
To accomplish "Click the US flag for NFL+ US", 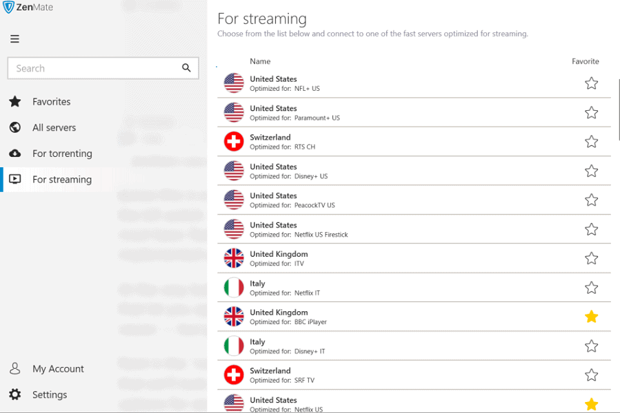I will click(x=234, y=83).
